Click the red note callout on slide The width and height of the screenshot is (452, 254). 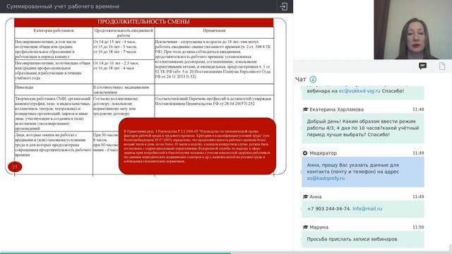pos(197,146)
